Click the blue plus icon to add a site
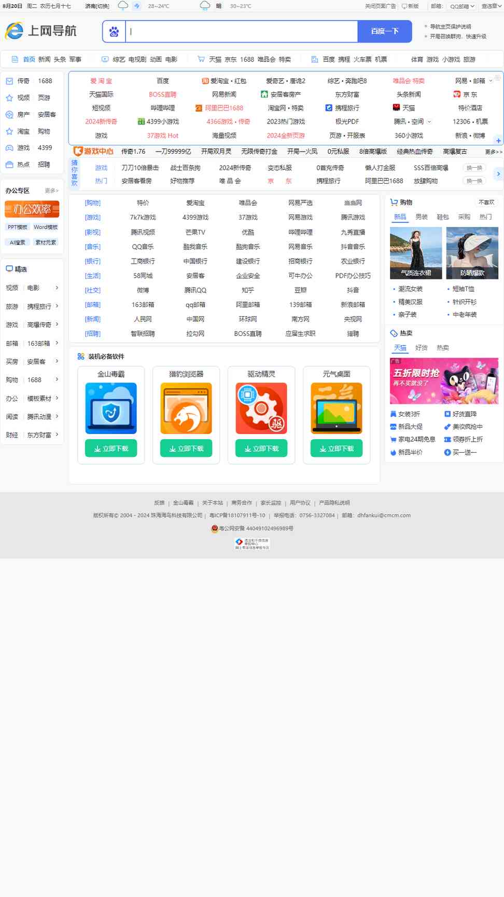504x897 pixels. [498, 141]
